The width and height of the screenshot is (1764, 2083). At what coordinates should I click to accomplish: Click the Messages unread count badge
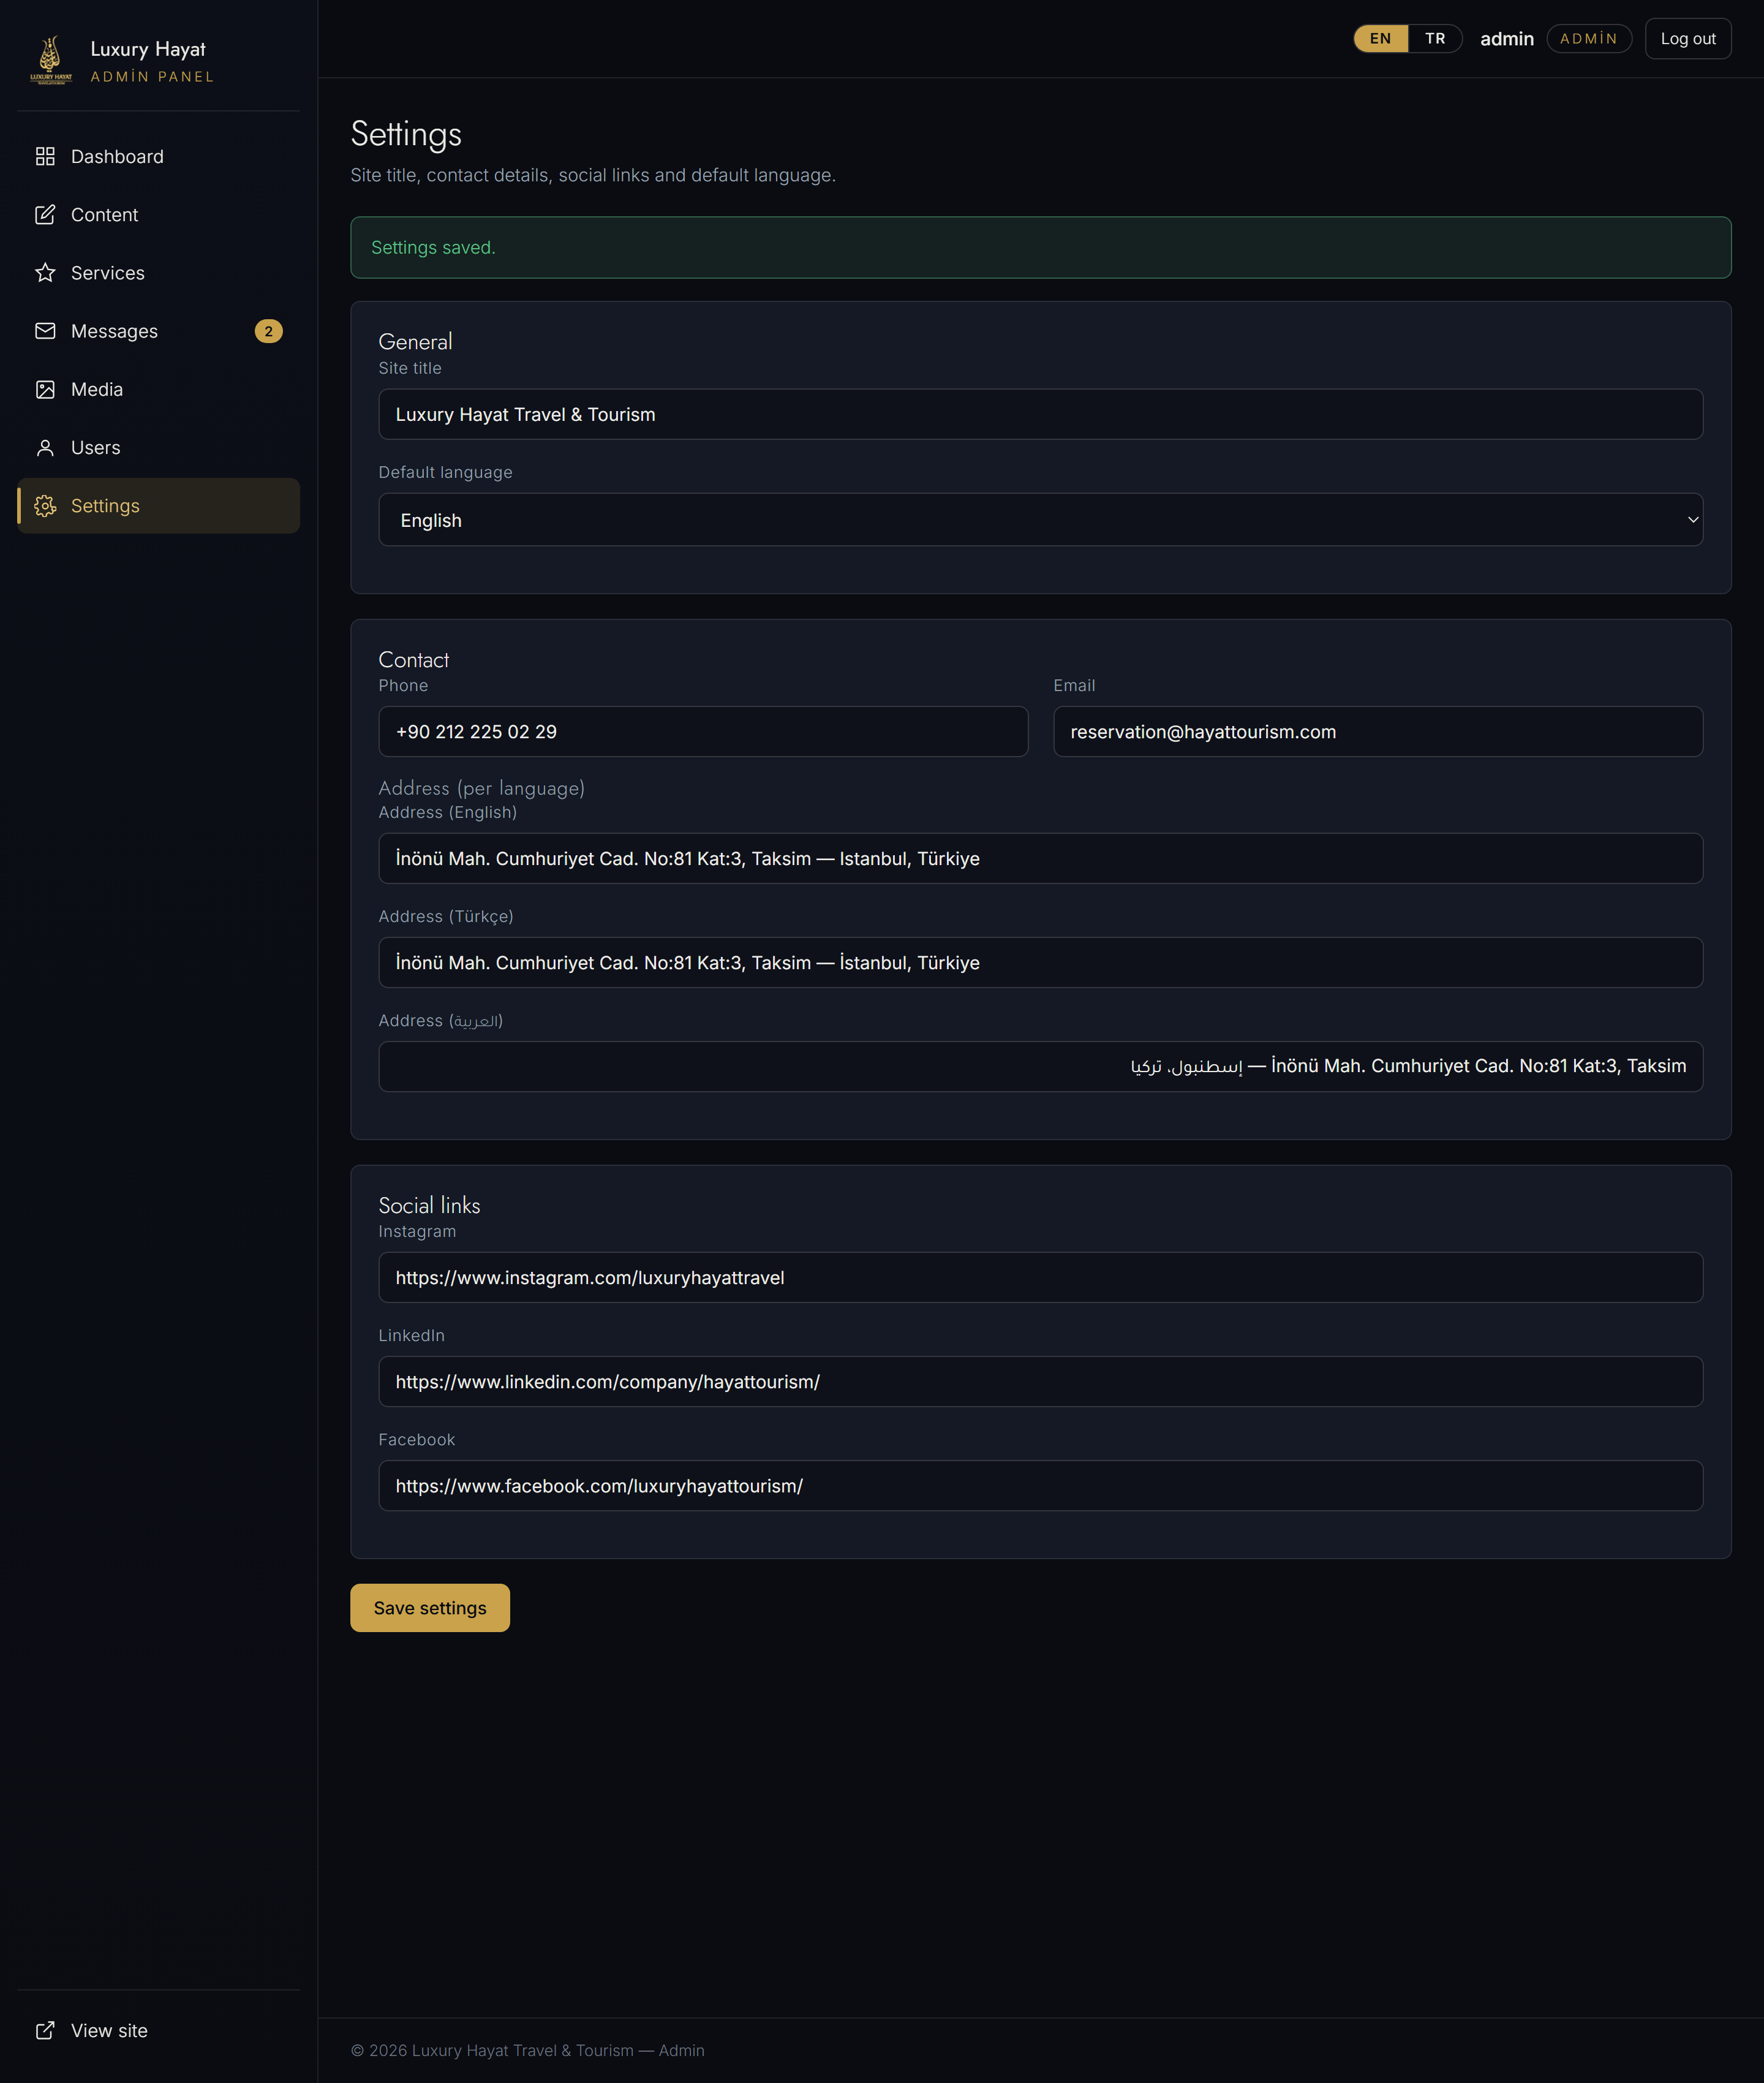[x=268, y=331]
